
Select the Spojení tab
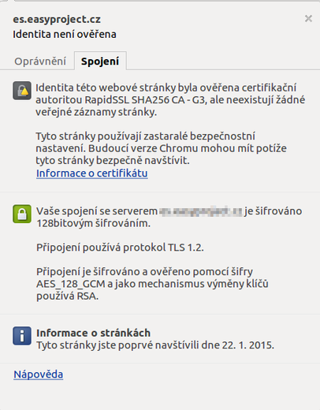tap(100, 61)
